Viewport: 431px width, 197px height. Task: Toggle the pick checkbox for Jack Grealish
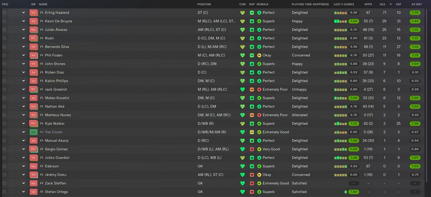click(x=4, y=89)
